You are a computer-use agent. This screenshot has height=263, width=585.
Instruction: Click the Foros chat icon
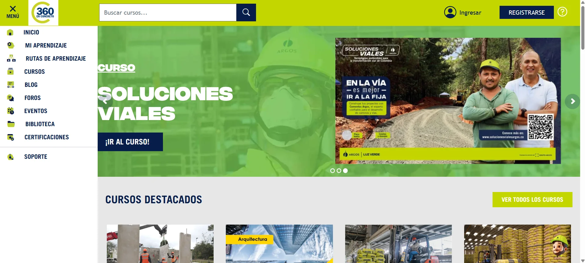pyautogui.click(x=10, y=98)
